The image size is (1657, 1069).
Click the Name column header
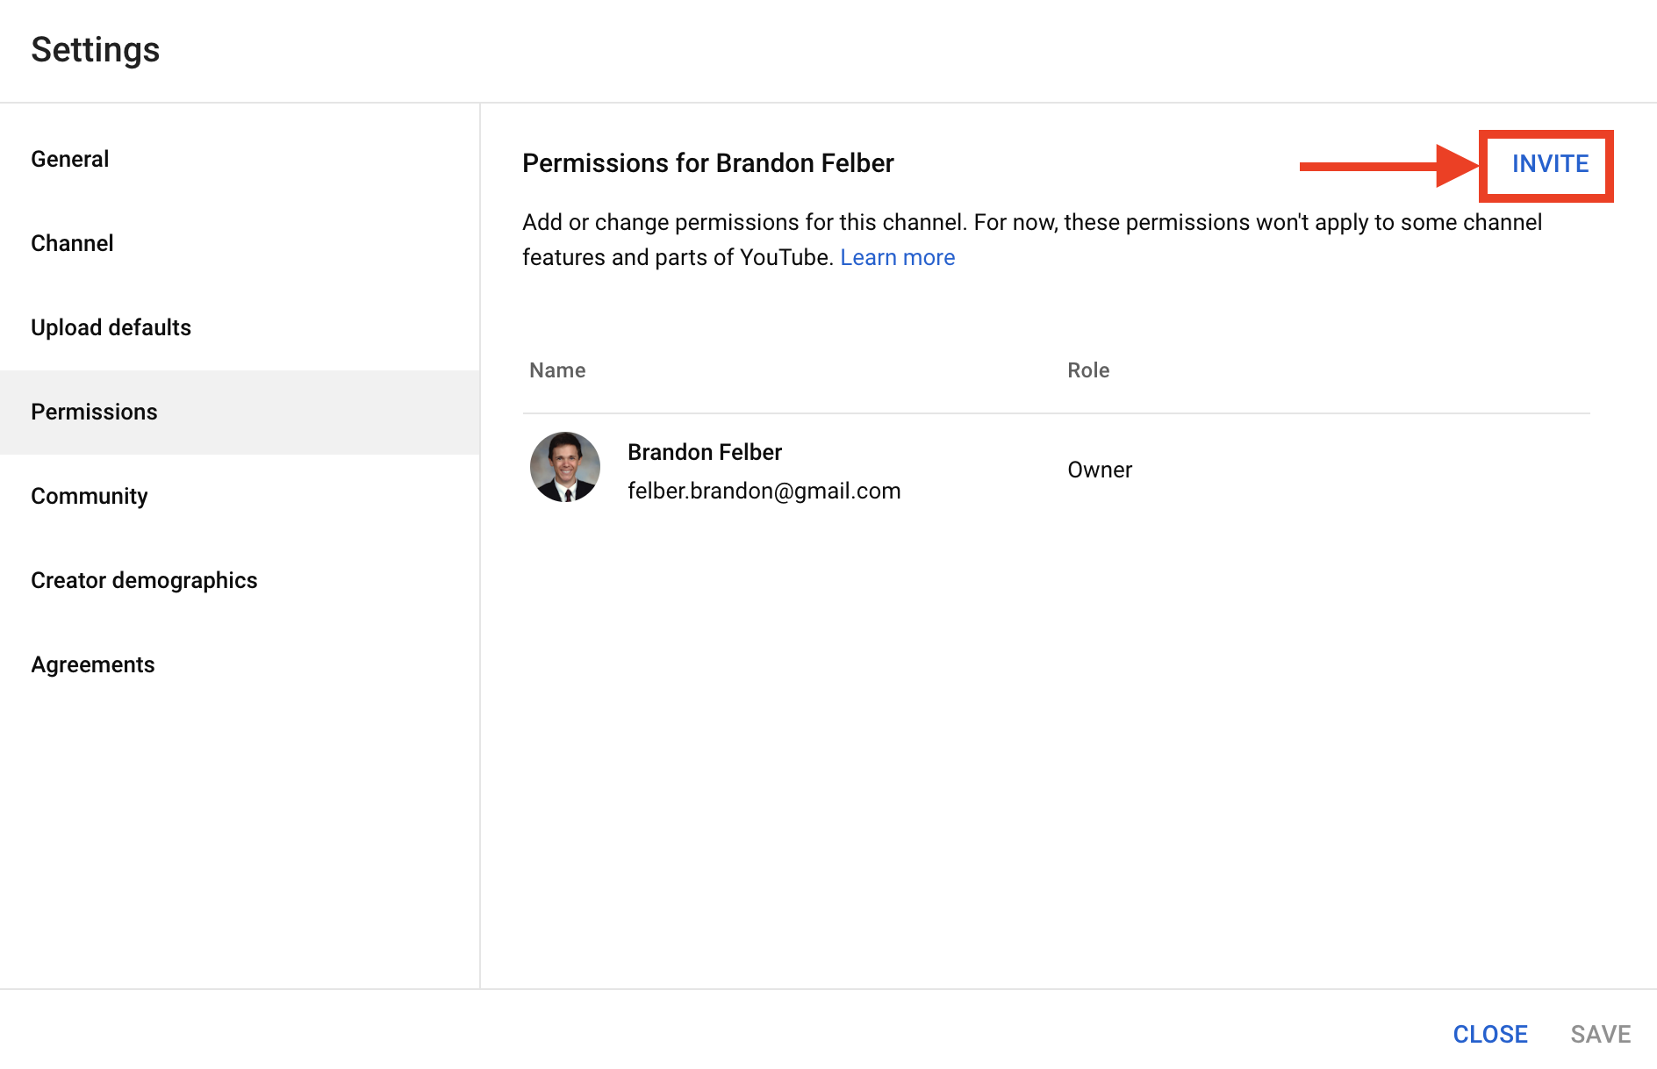point(557,370)
